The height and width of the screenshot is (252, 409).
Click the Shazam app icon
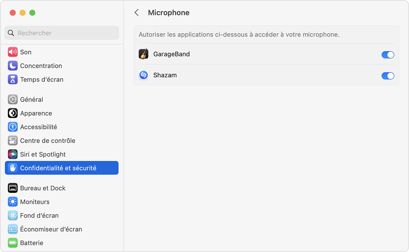click(x=143, y=75)
